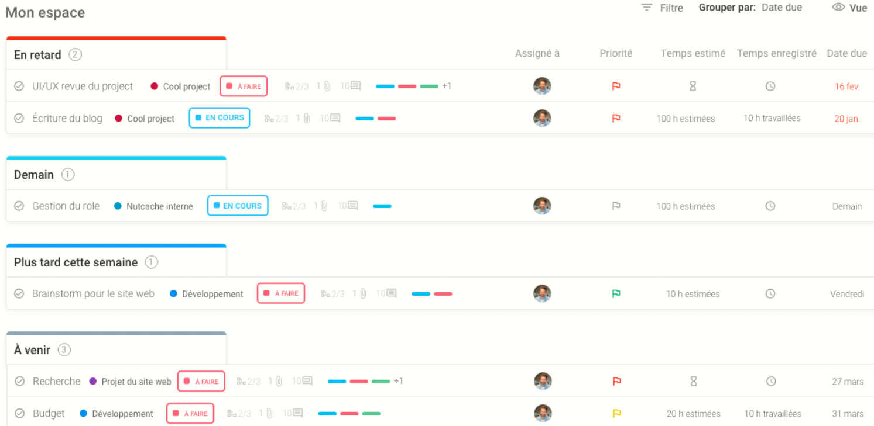Open the Nutcache interne project link
The height and width of the screenshot is (426, 874).
pos(159,206)
